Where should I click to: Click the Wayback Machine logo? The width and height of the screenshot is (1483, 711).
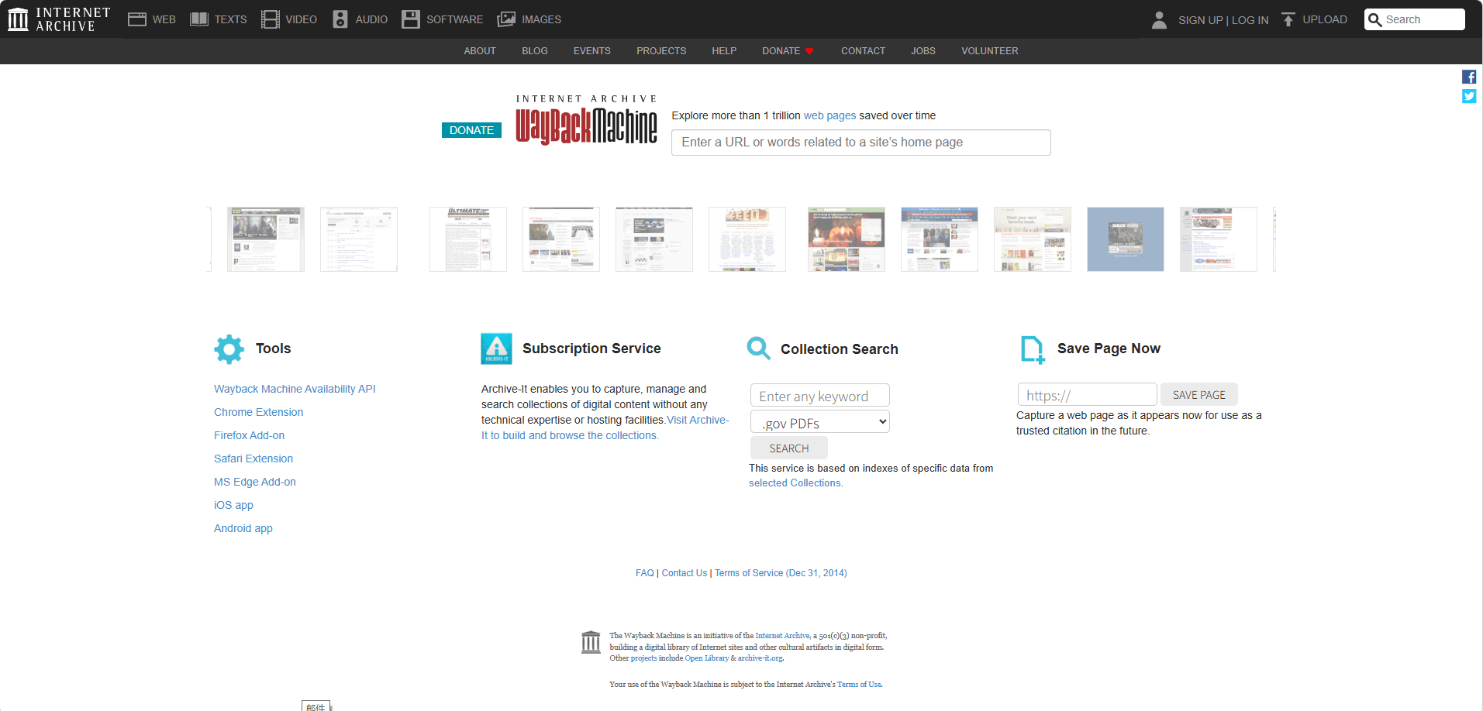pos(587,120)
